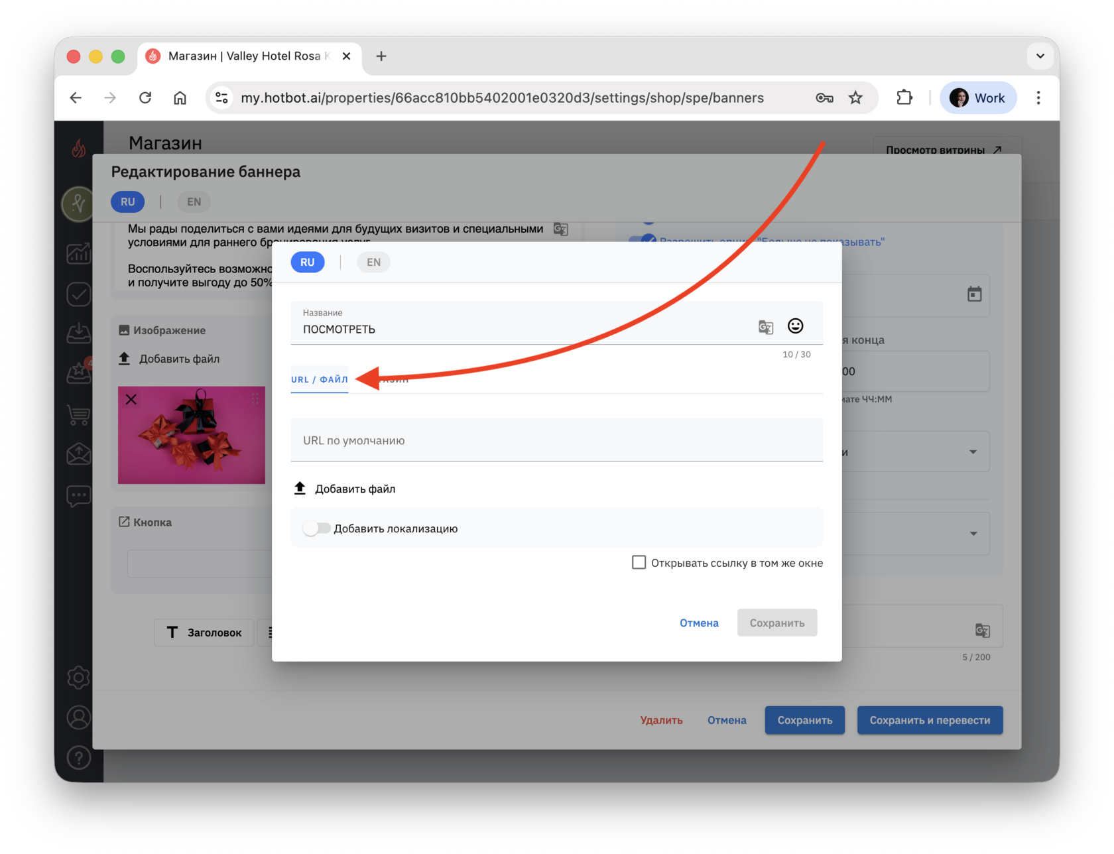Viewport: 1114px width, 854px height.
Task: Click Отмена in the front modal
Action: pyautogui.click(x=699, y=623)
